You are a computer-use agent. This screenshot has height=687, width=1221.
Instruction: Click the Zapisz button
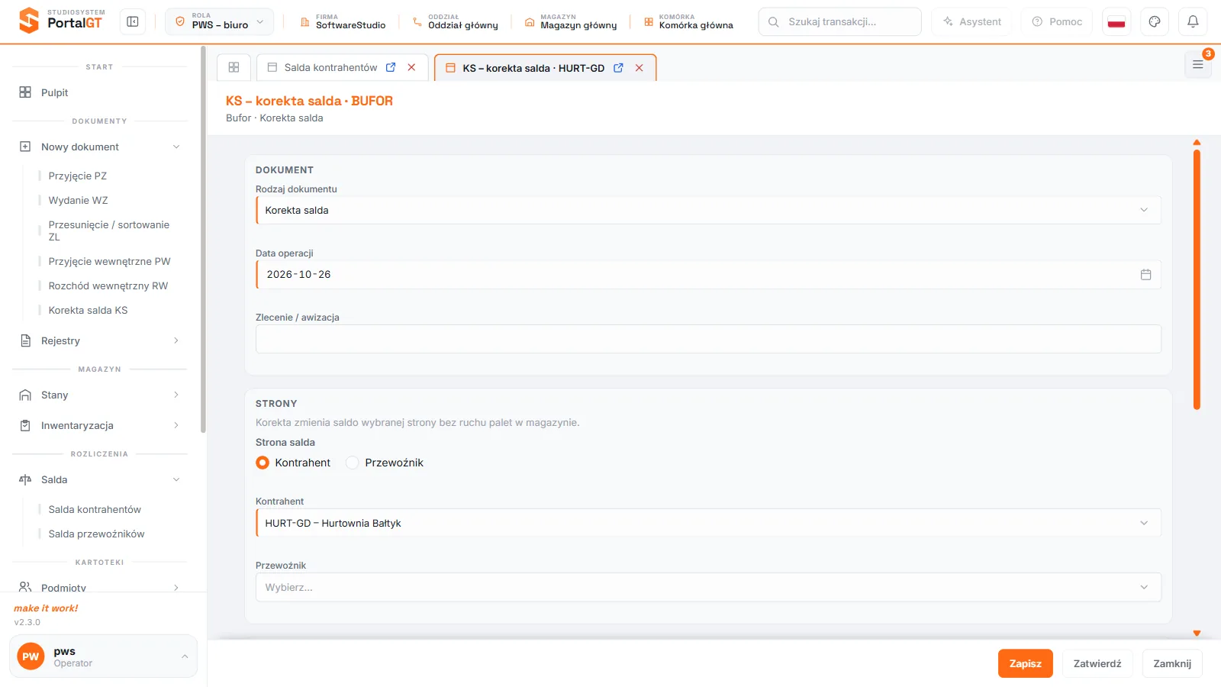pyautogui.click(x=1025, y=663)
